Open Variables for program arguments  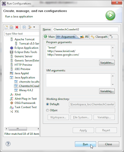(107, 63)
